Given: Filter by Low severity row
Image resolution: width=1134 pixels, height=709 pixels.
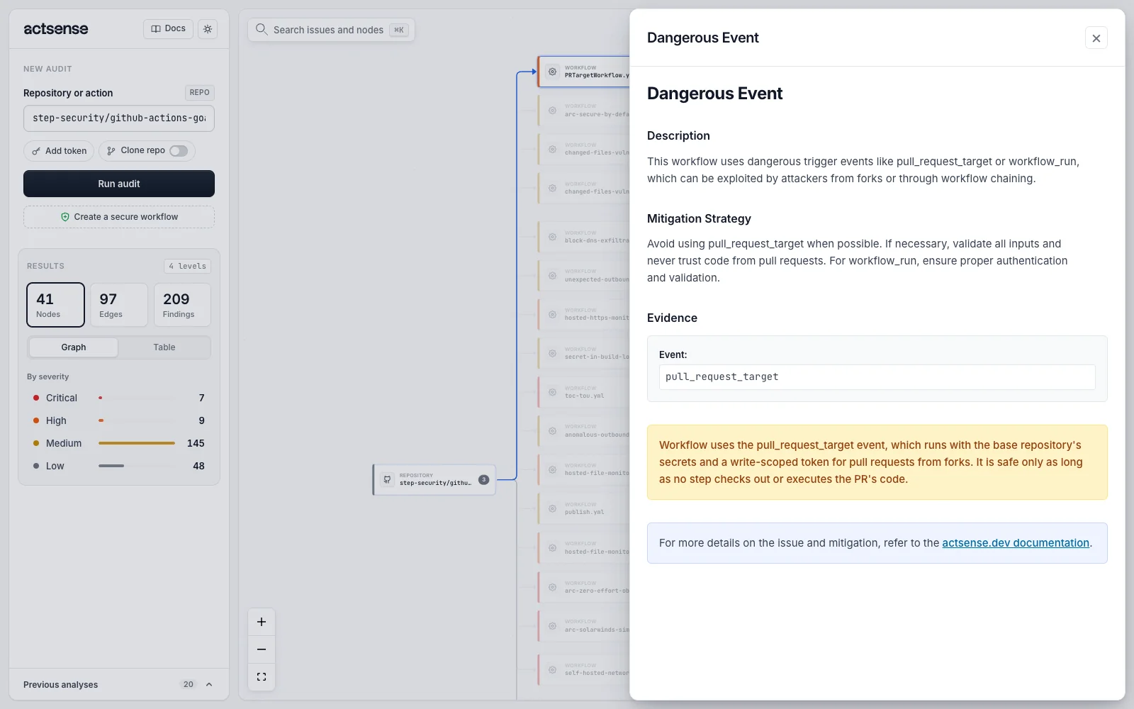Looking at the screenshot, I should [119, 466].
